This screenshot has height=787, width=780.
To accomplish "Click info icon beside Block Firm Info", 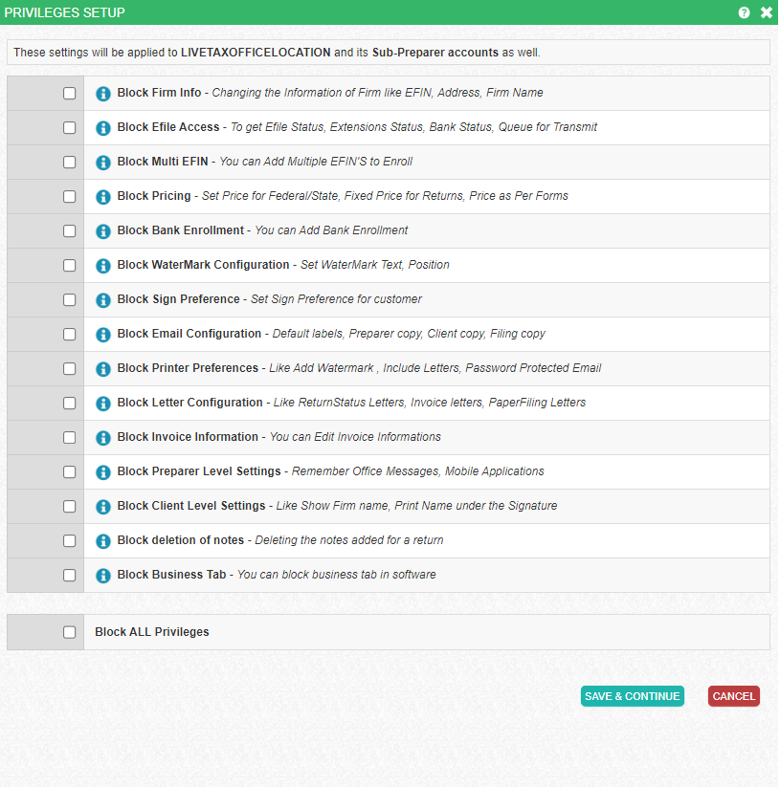I will [x=103, y=94].
